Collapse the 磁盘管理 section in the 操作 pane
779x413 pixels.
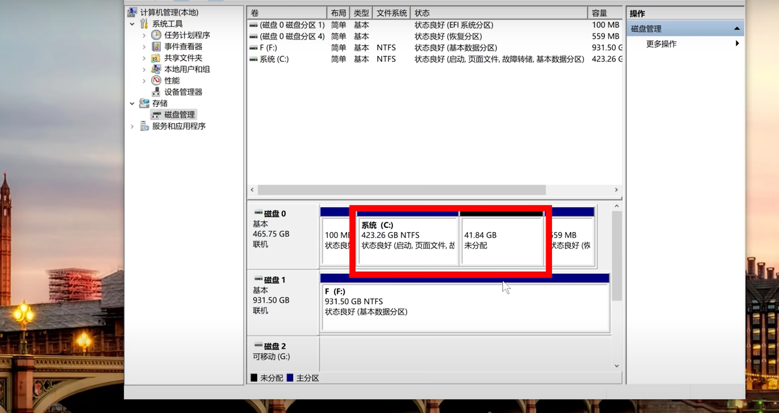[737, 29]
